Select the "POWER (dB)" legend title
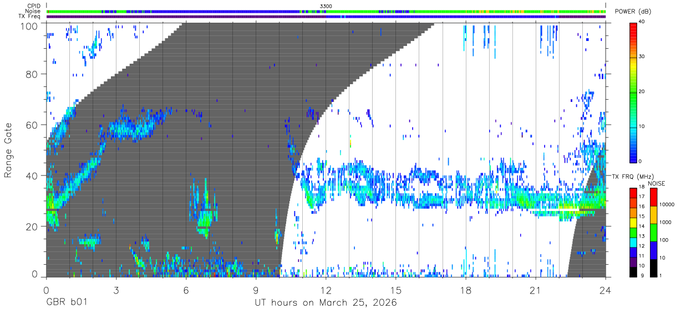The height and width of the screenshot is (314, 681). click(x=633, y=12)
